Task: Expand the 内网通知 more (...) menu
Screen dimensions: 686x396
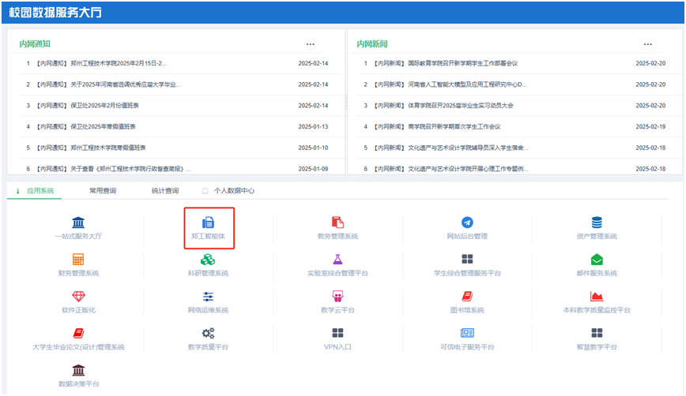Action: [310, 44]
